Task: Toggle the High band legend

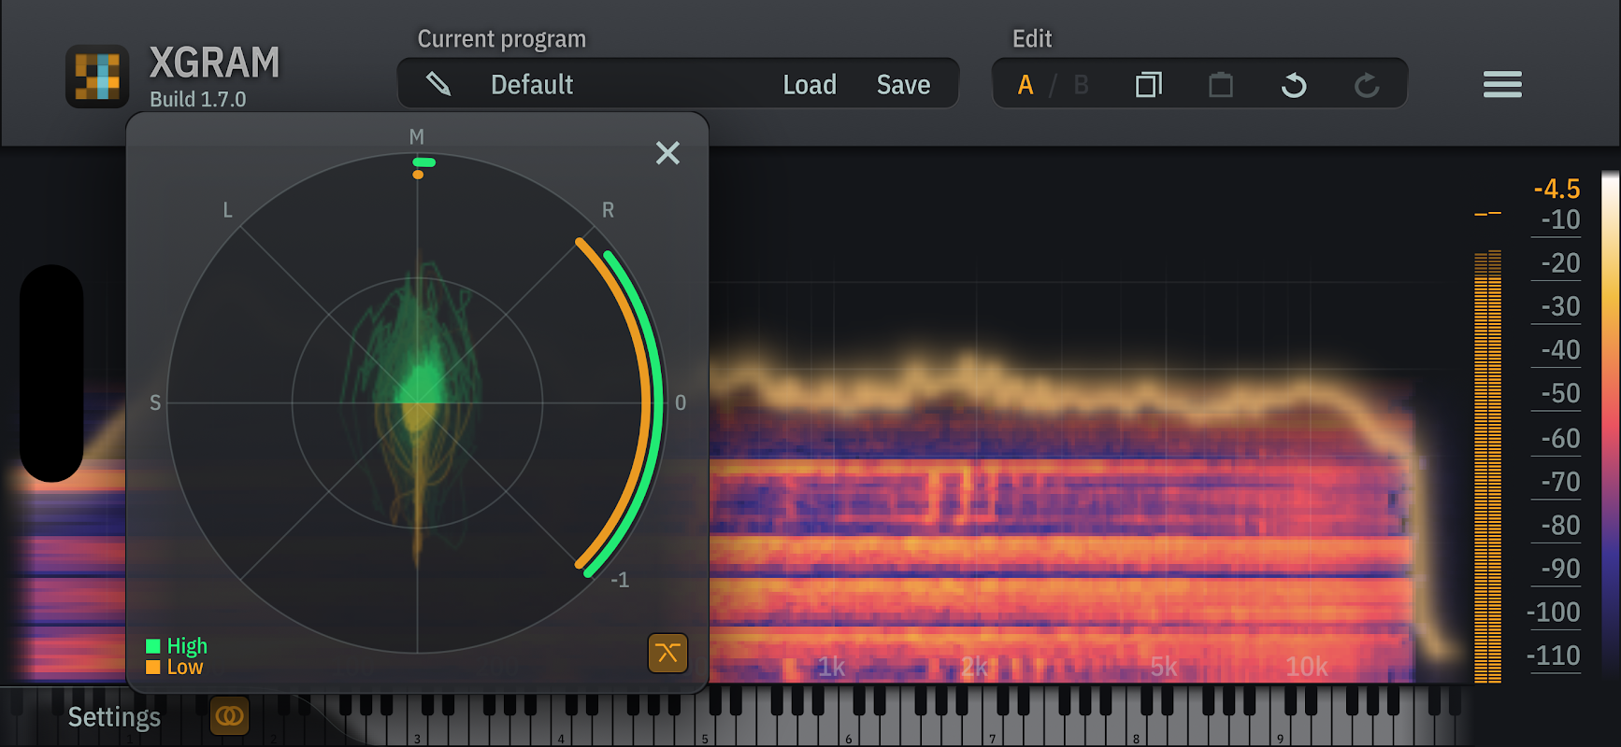Action: 177,646
